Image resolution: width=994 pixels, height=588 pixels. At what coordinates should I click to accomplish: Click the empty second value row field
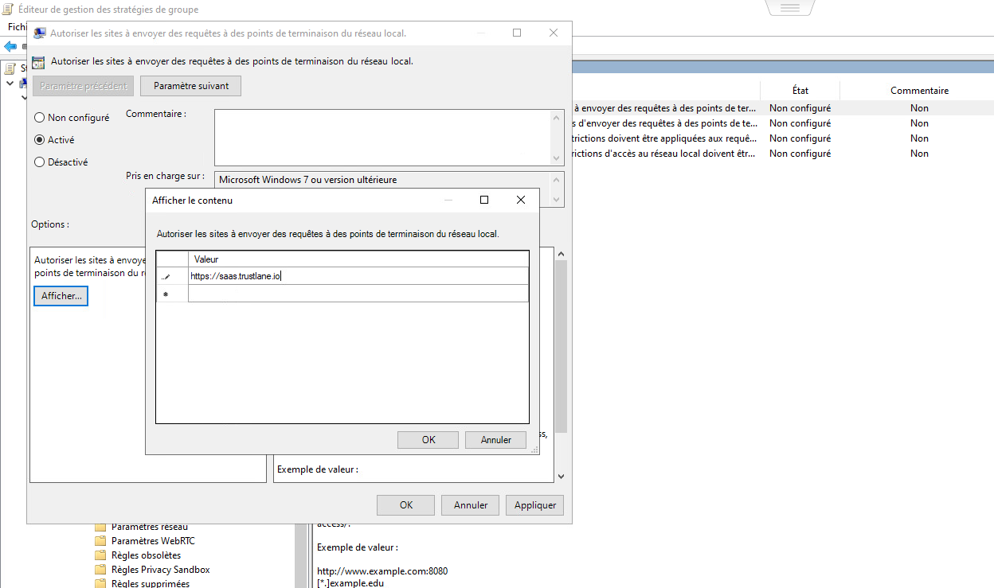click(x=358, y=294)
